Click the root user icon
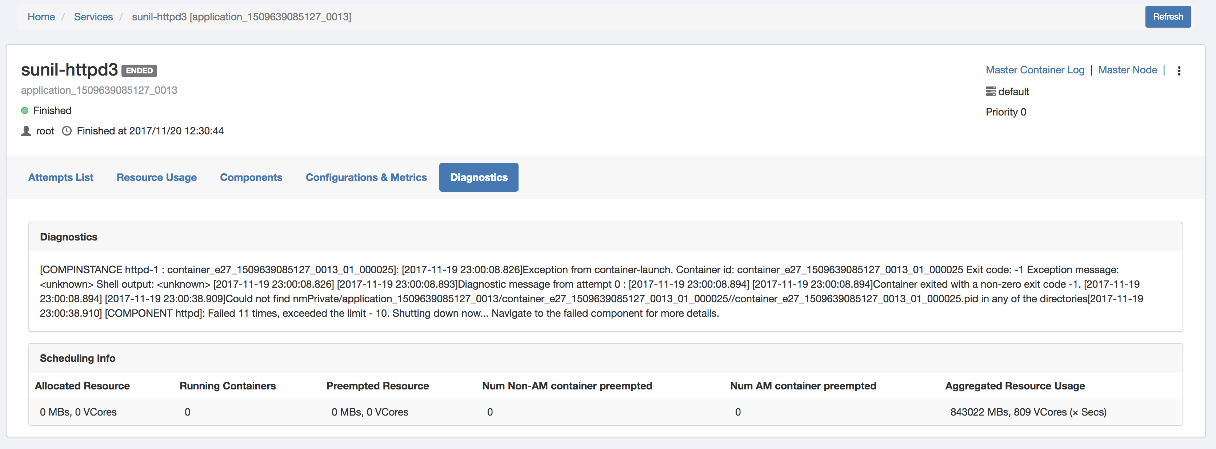This screenshot has height=449, width=1216. coord(27,131)
